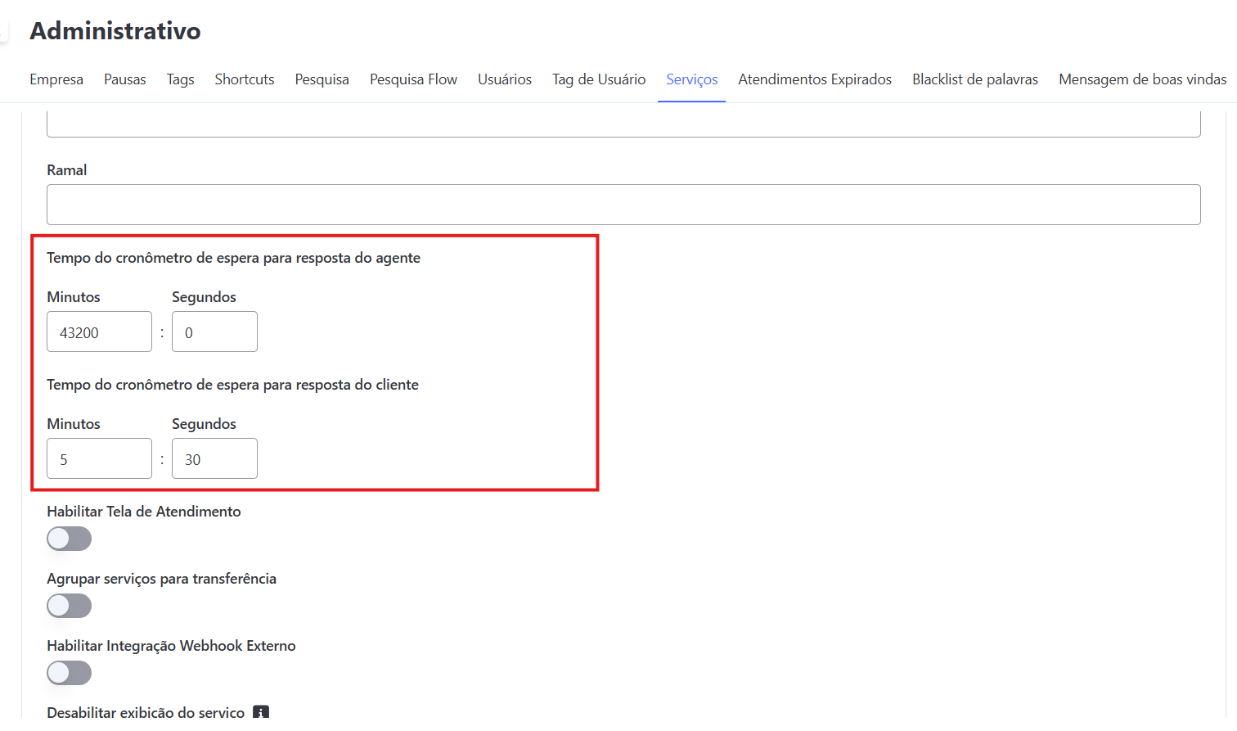This screenshot has width=1237, height=731.
Task: Enable Habilitar Tela de Atendimento
Action: point(69,538)
